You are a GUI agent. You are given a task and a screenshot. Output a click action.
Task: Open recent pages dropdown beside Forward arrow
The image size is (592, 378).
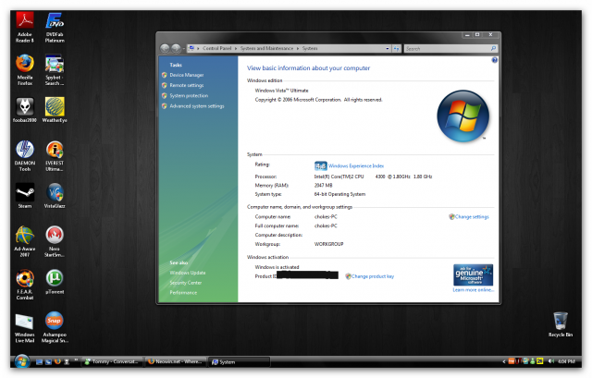183,49
